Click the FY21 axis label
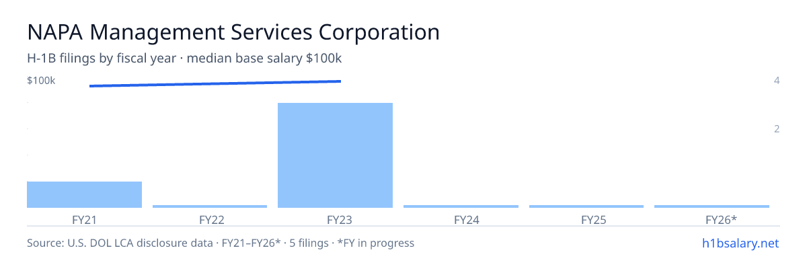This screenshot has height=269, width=807. coord(84,219)
